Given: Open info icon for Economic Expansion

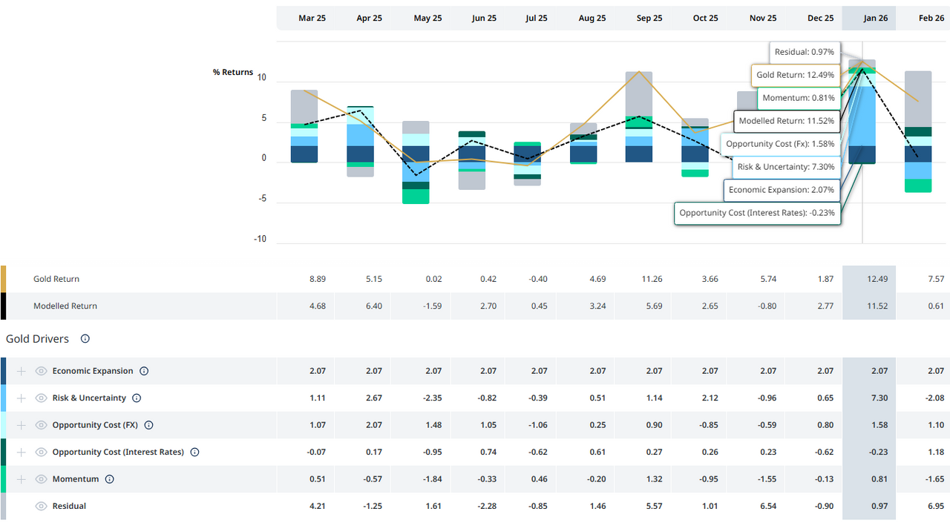Looking at the screenshot, I should point(144,371).
